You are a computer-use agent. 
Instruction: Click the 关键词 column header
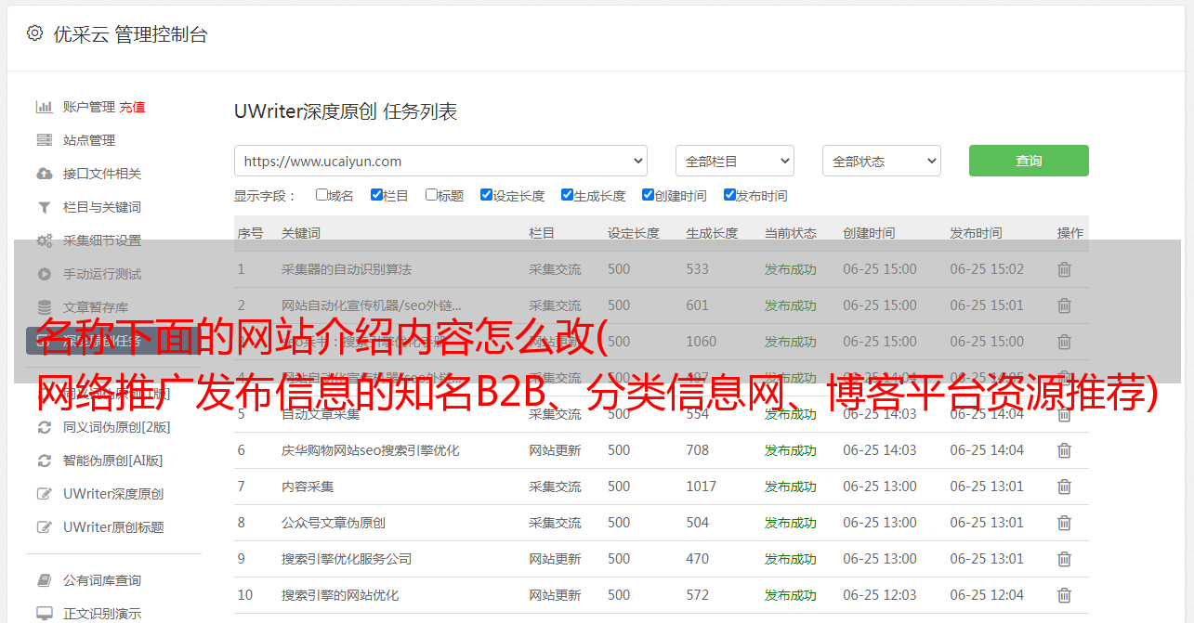[x=301, y=233]
